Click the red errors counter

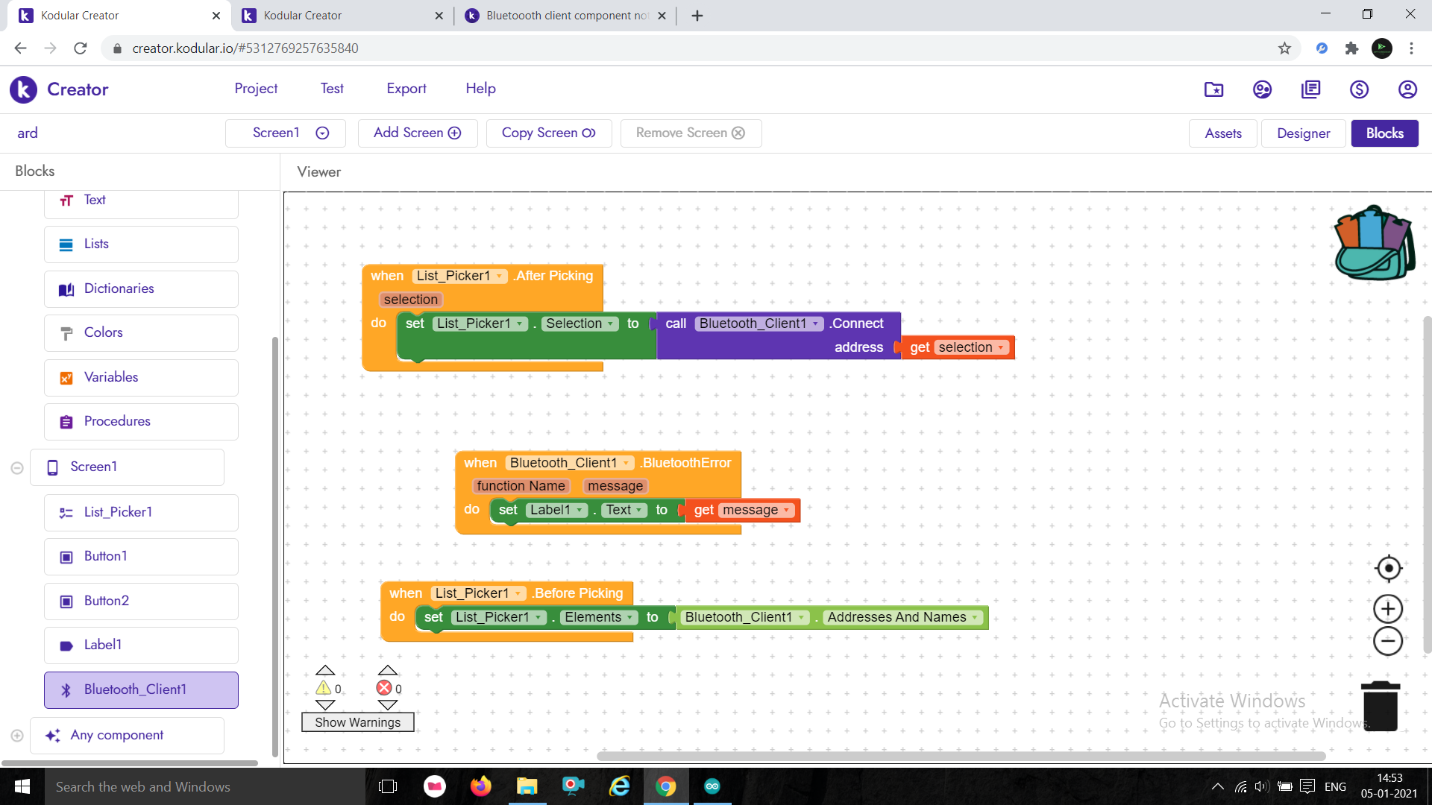(x=387, y=687)
